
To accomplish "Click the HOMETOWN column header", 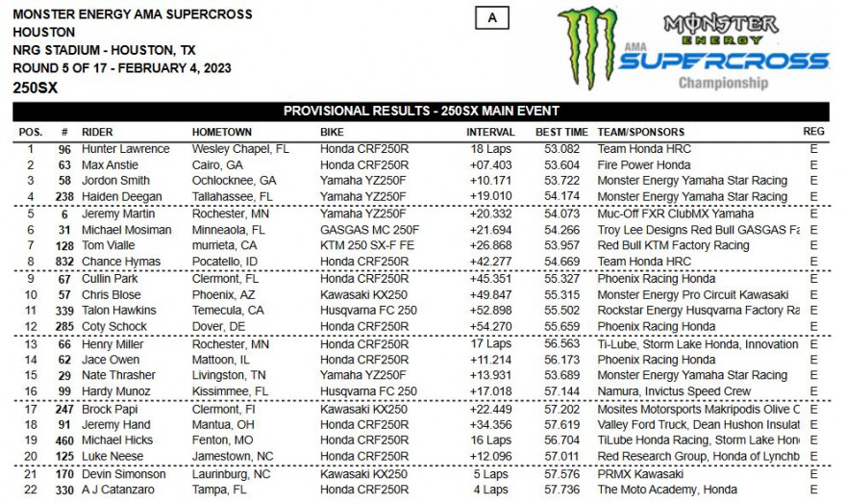I will (x=222, y=132).
